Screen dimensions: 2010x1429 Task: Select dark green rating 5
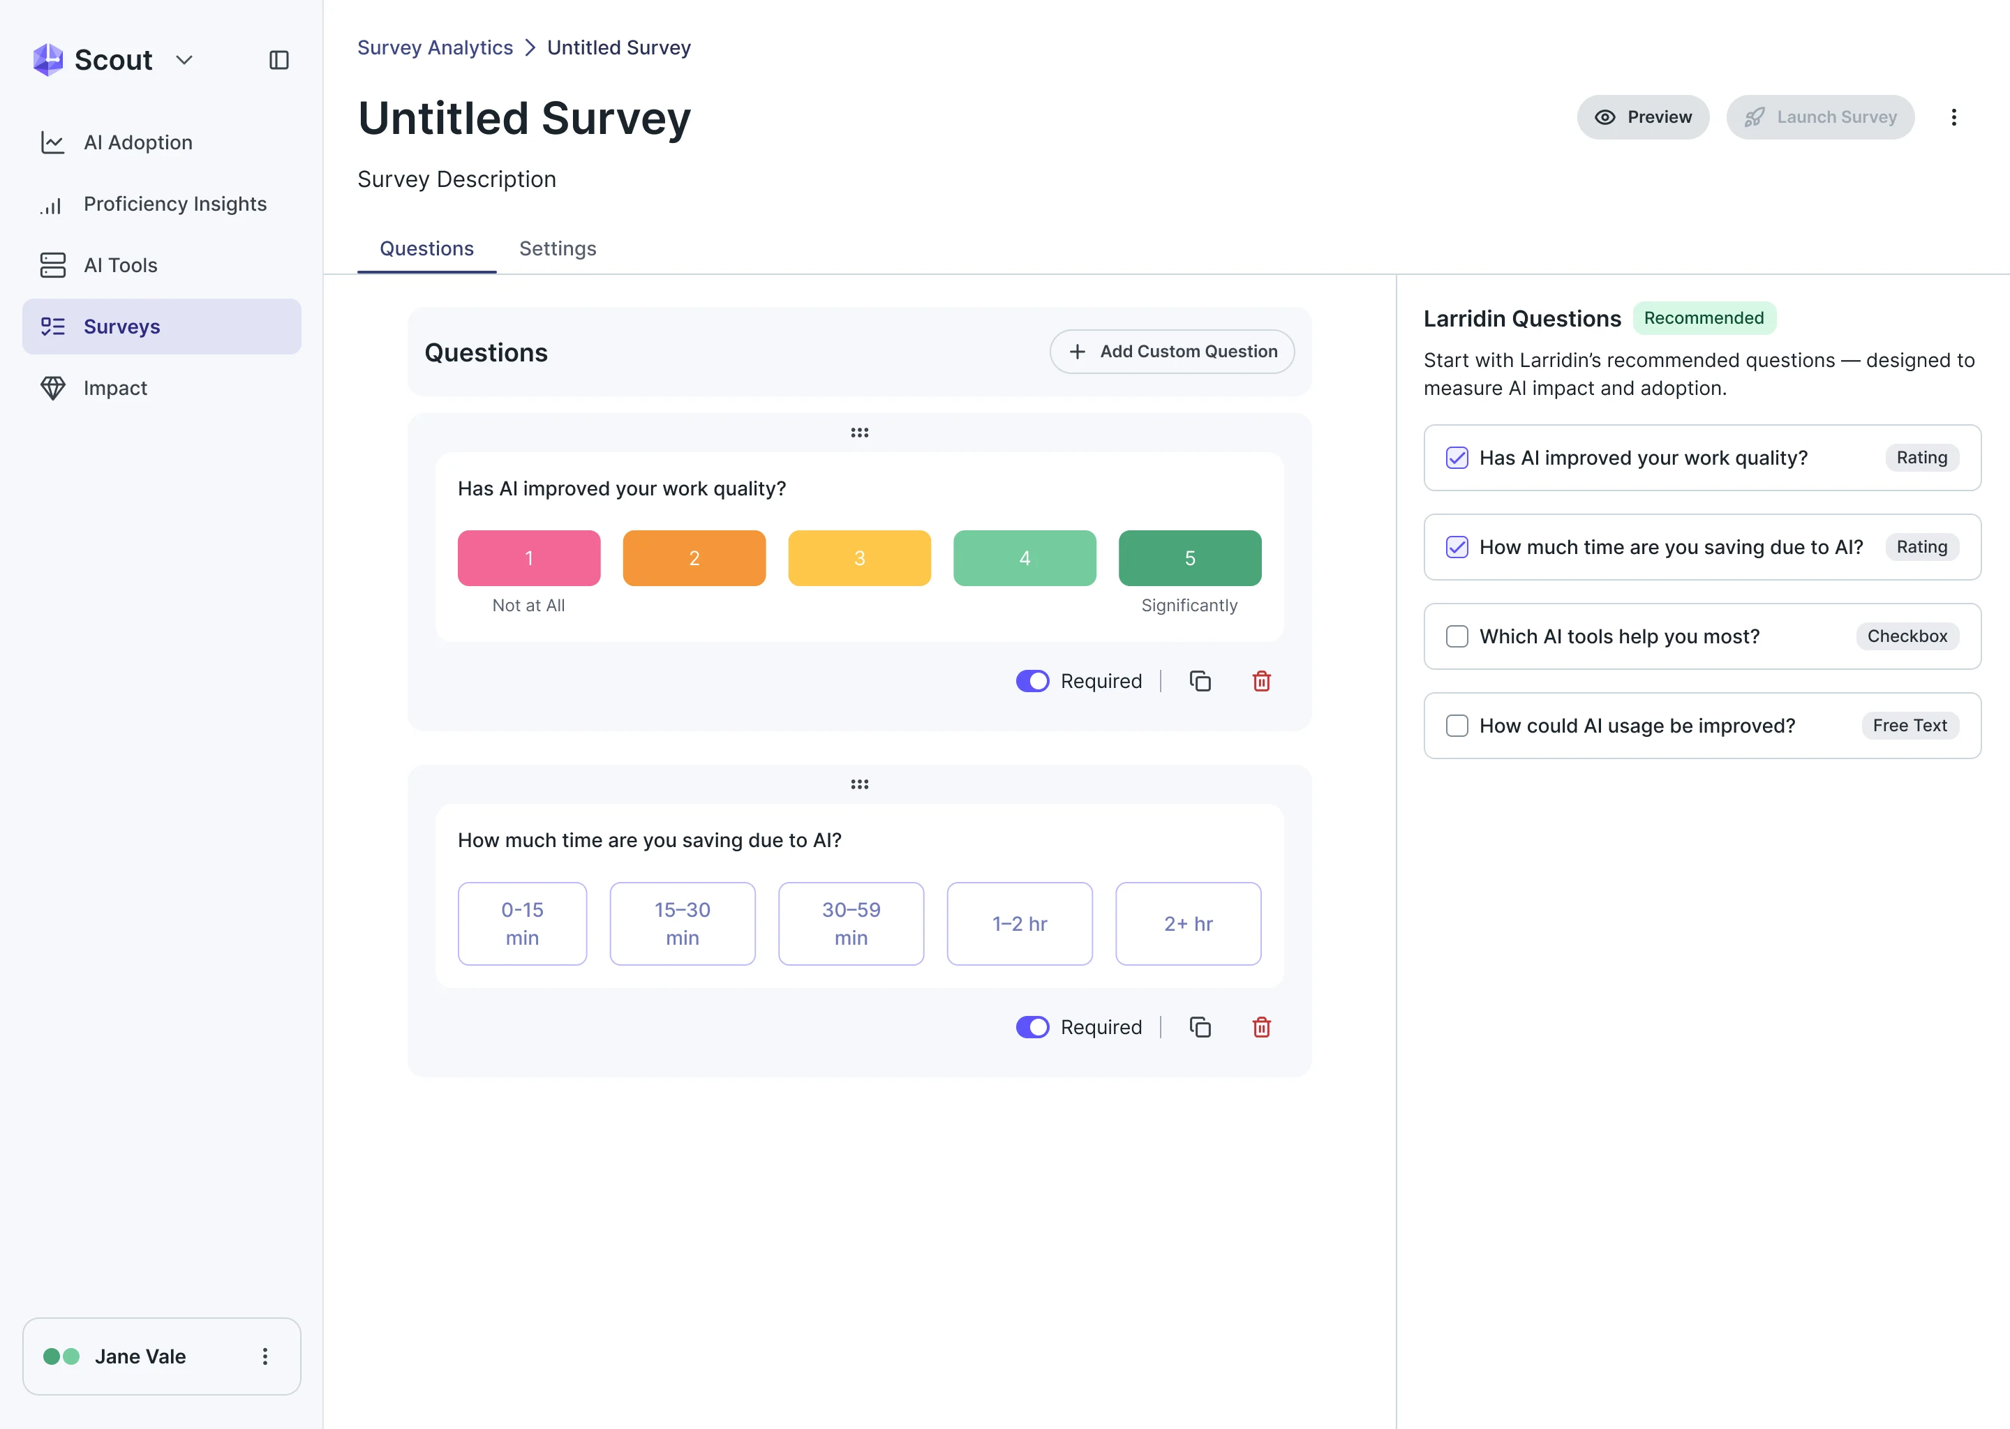coord(1190,558)
